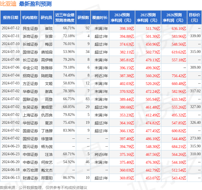Select 华泰证券 institution cell
The width and height of the screenshot is (202, 190).
[30, 91]
